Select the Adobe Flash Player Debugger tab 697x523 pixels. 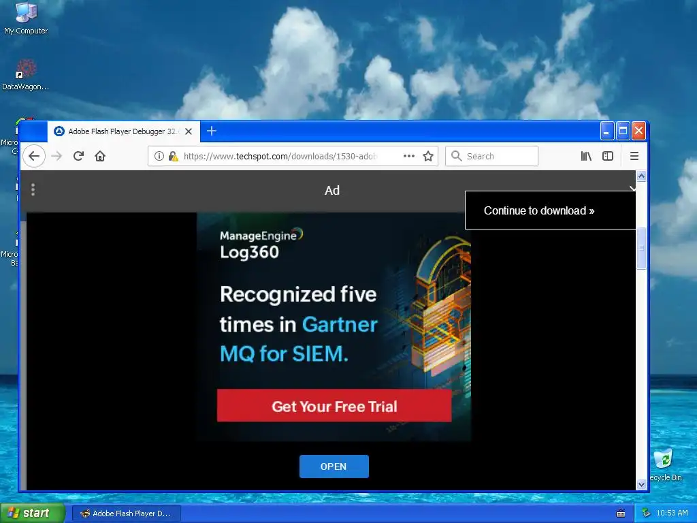(x=123, y=131)
